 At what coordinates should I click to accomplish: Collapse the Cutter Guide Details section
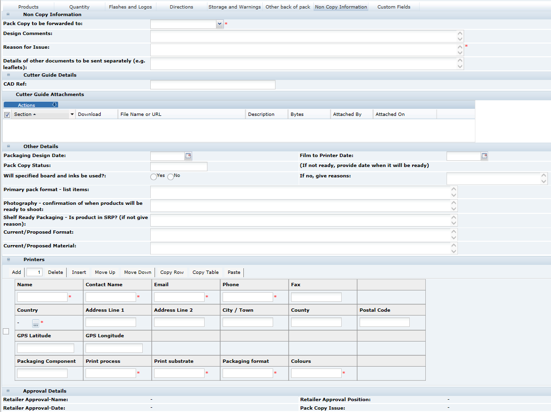pyautogui.click(x=8, y=75)
